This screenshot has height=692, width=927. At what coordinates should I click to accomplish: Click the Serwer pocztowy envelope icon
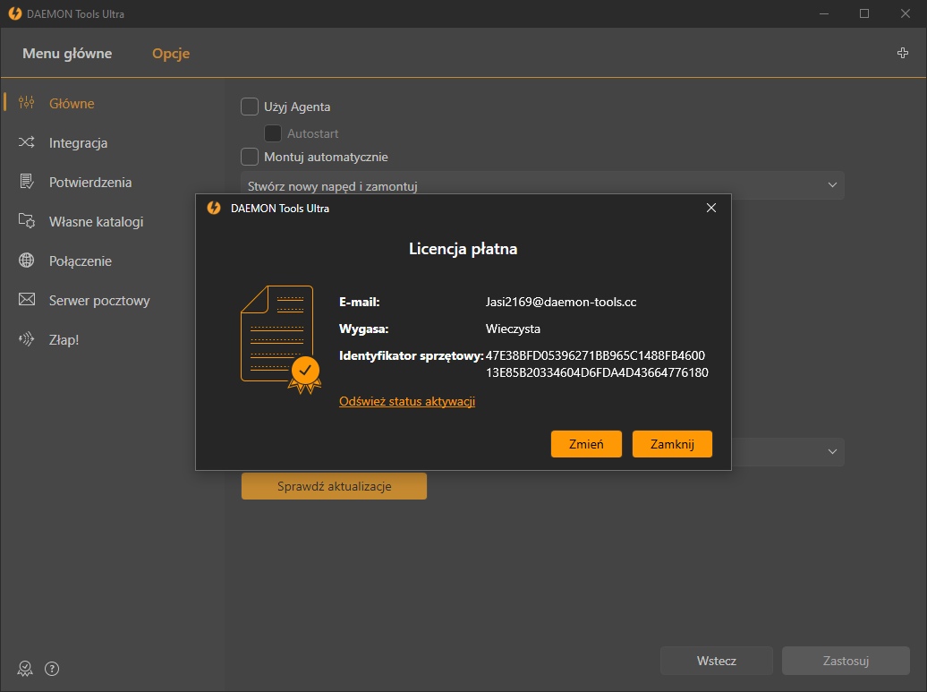(26, 300)
